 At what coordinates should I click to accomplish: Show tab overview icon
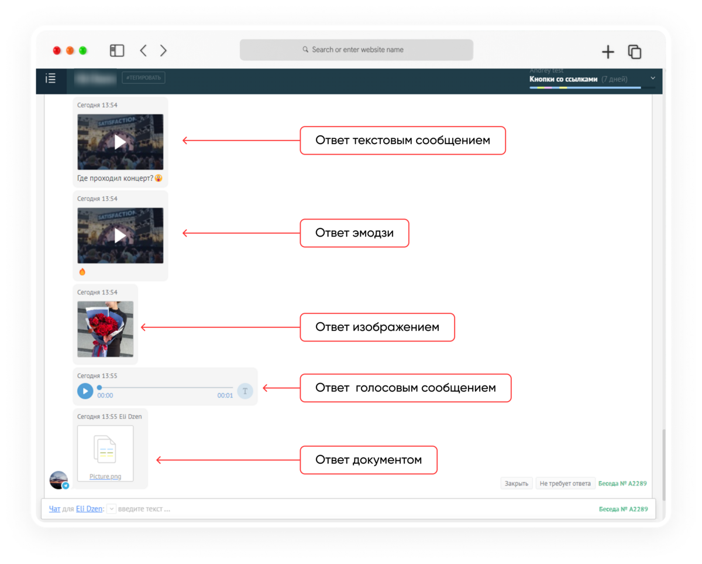635,52
